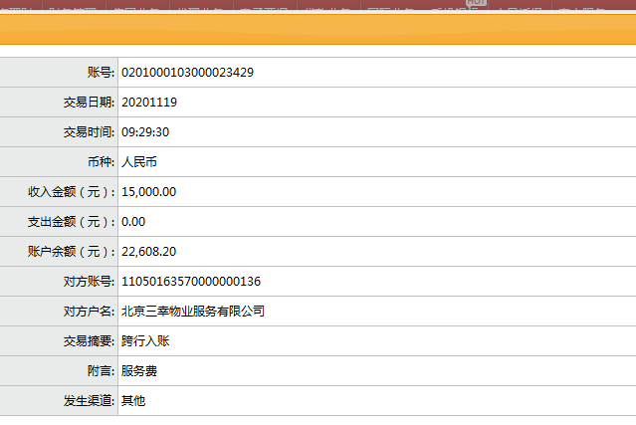
Task: Click the 对方户名 field label
Action: (89, 312)
